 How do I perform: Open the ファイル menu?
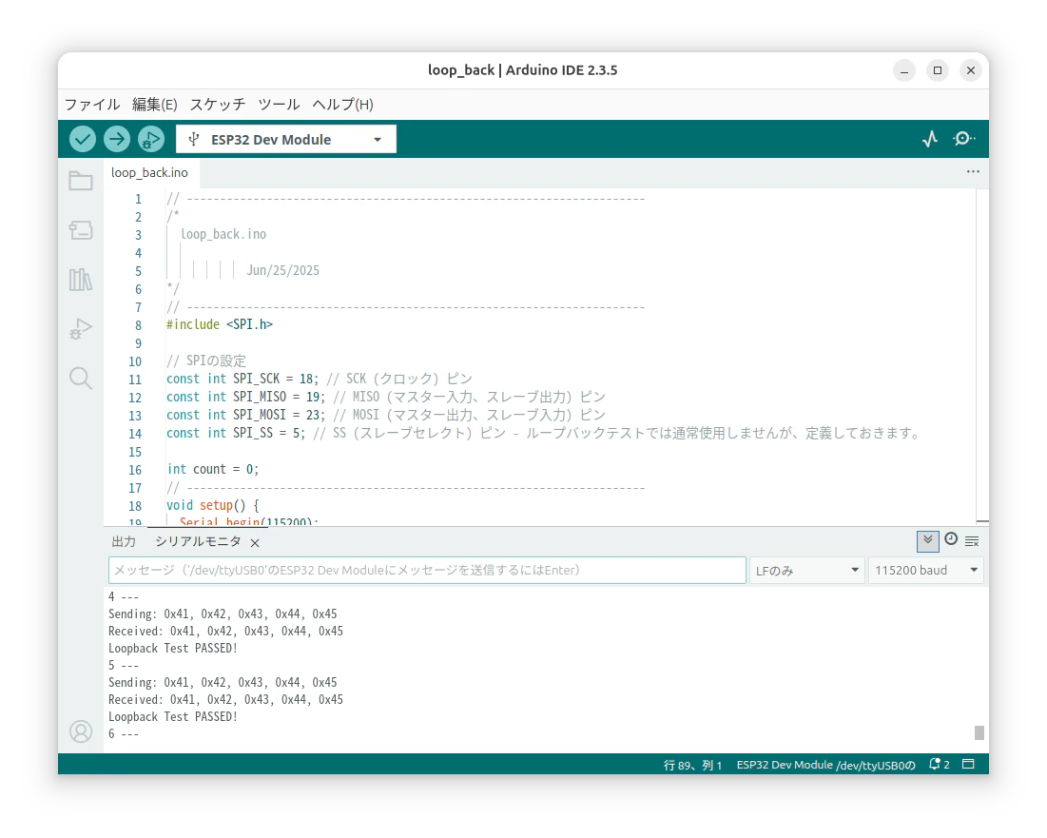(x=92, y=105)
